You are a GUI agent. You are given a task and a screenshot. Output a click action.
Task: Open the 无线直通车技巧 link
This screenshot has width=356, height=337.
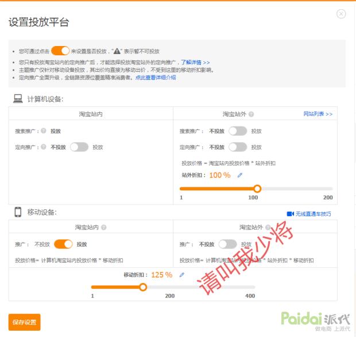pos(313,214)
